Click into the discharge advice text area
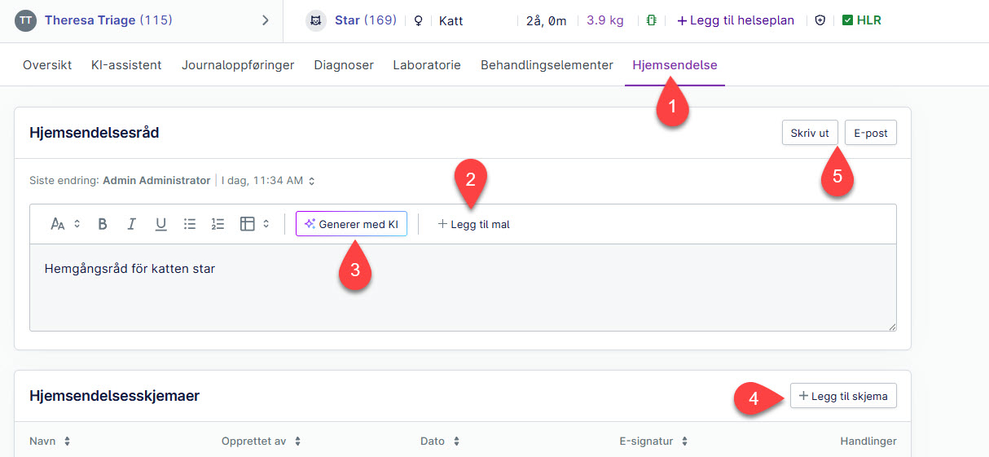This screenshot has height=457, width=989. (463, 287)
